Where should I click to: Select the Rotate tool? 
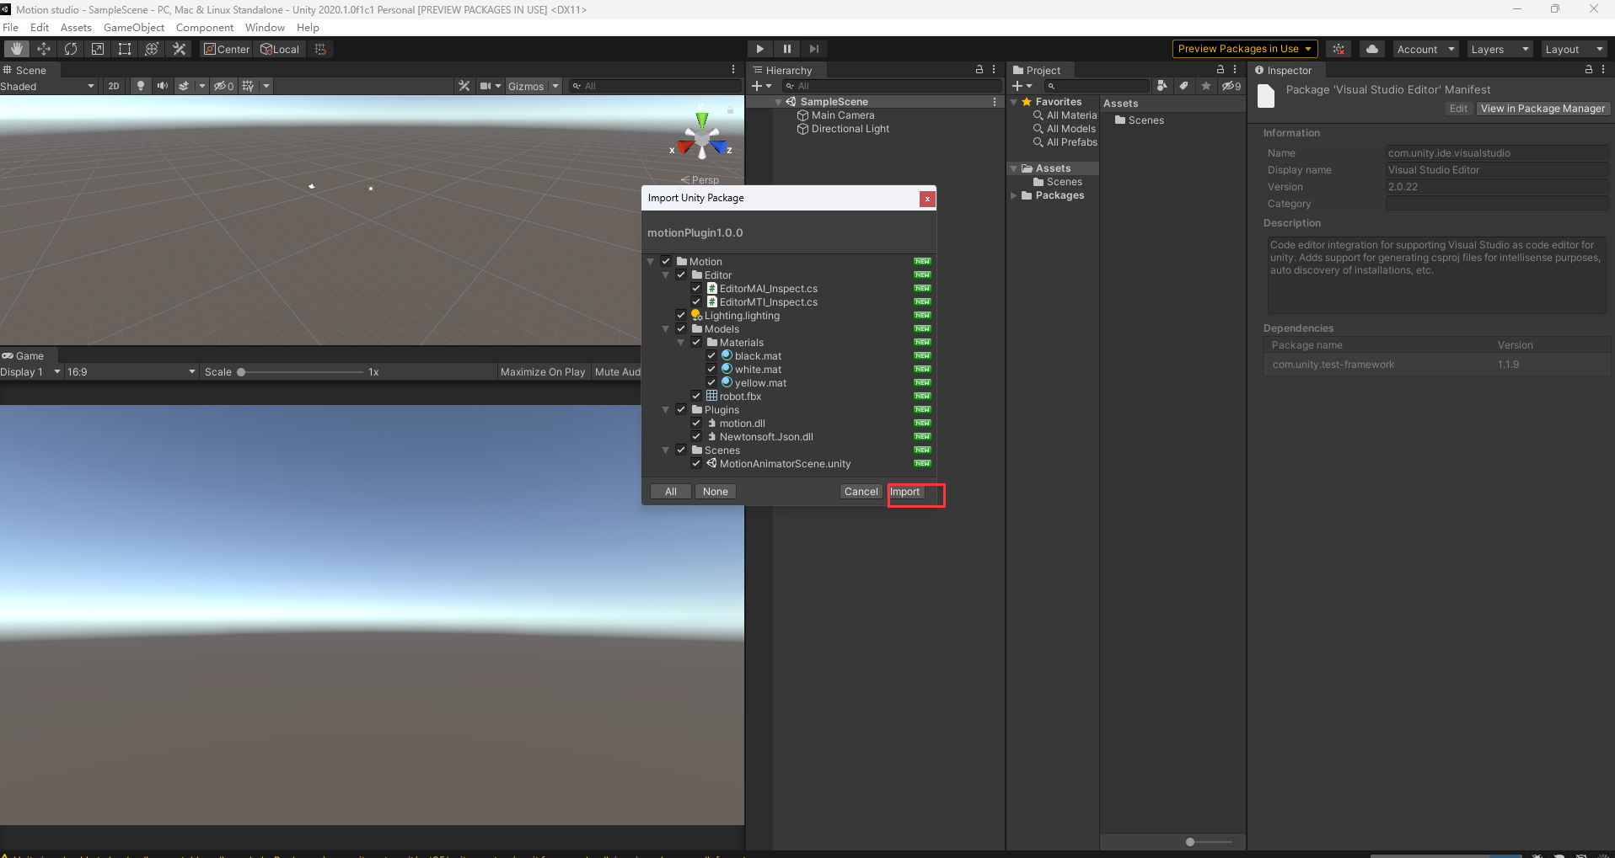pos(71,49)
